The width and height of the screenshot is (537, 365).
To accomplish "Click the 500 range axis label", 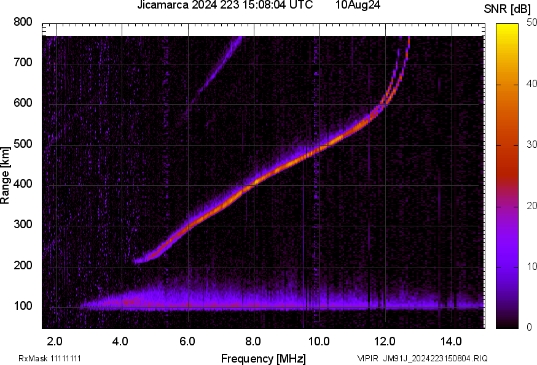I will point(23,144).
